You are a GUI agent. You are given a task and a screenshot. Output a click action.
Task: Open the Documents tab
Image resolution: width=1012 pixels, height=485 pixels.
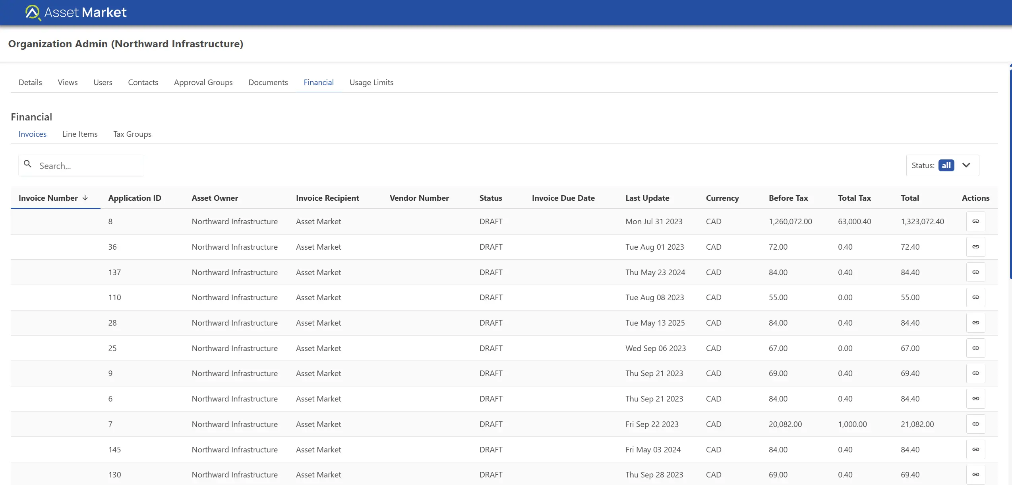point(268,82)
